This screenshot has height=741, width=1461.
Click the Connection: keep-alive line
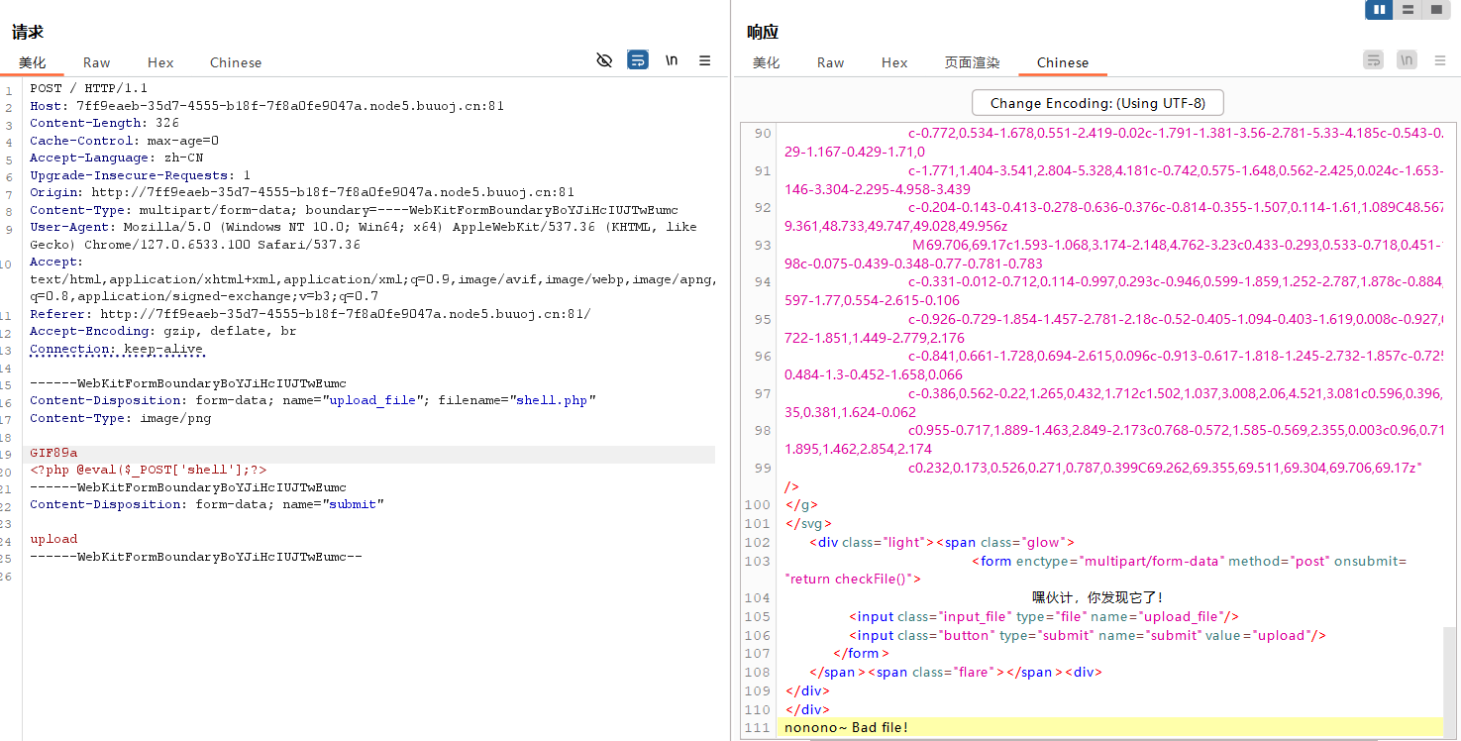click(116, 349)
